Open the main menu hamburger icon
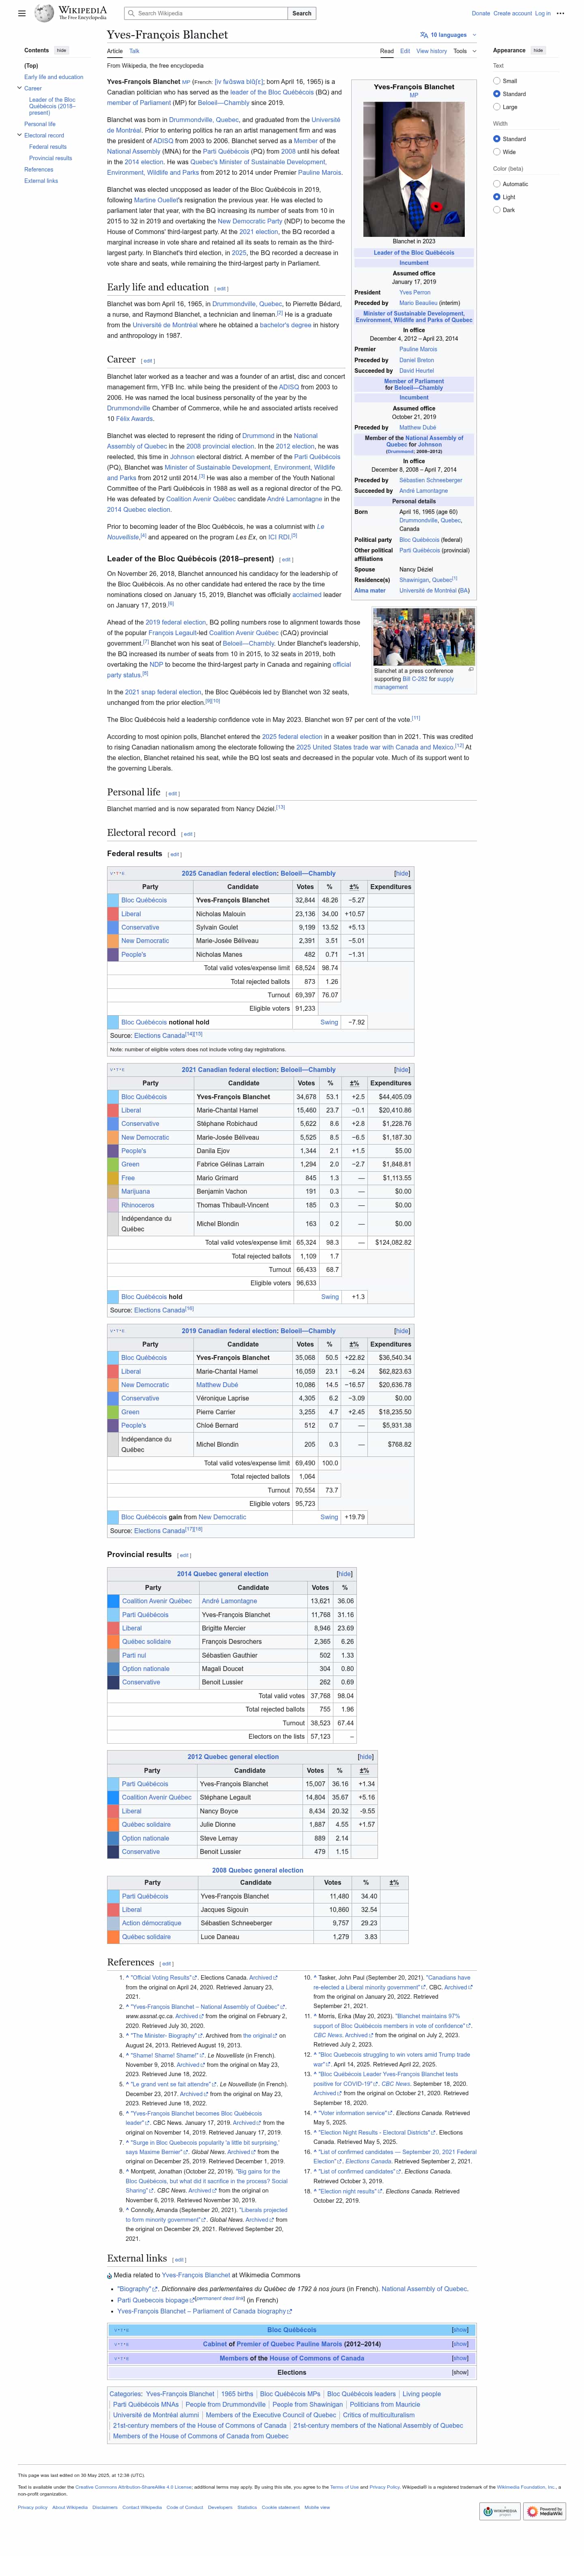The height and width of the screenshot is (2556, 584). 22,13
